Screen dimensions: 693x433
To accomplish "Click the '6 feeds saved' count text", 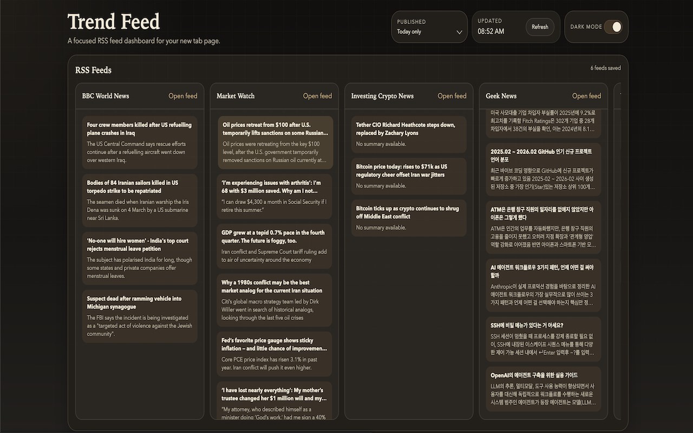I will 606,68.
